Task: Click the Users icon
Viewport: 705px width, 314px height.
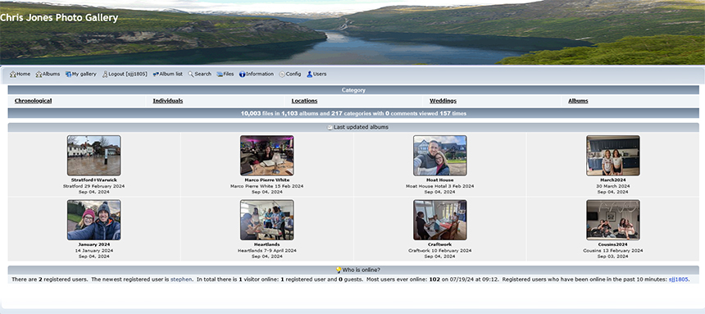Action: pyautogui.click(x=309, y=75)
